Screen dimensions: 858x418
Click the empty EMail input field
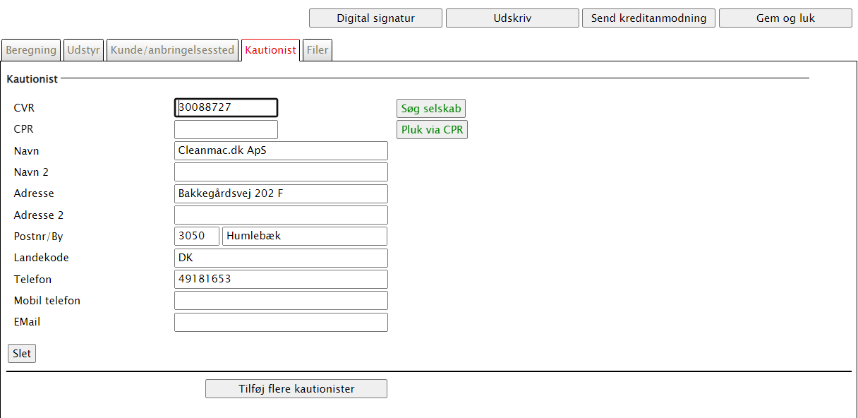click(281, 322)
